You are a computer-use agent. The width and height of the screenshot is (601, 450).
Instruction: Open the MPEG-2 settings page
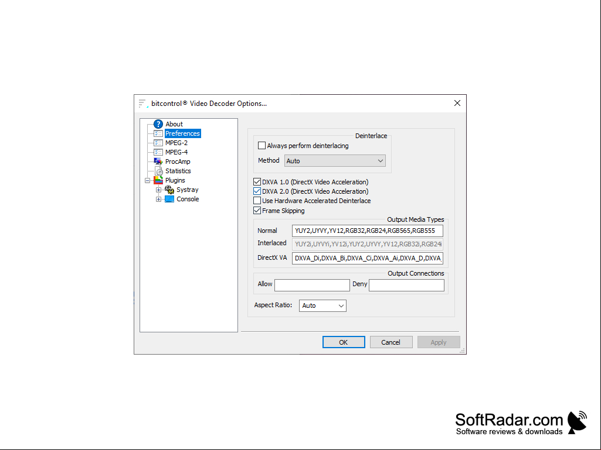click(176, 143)
